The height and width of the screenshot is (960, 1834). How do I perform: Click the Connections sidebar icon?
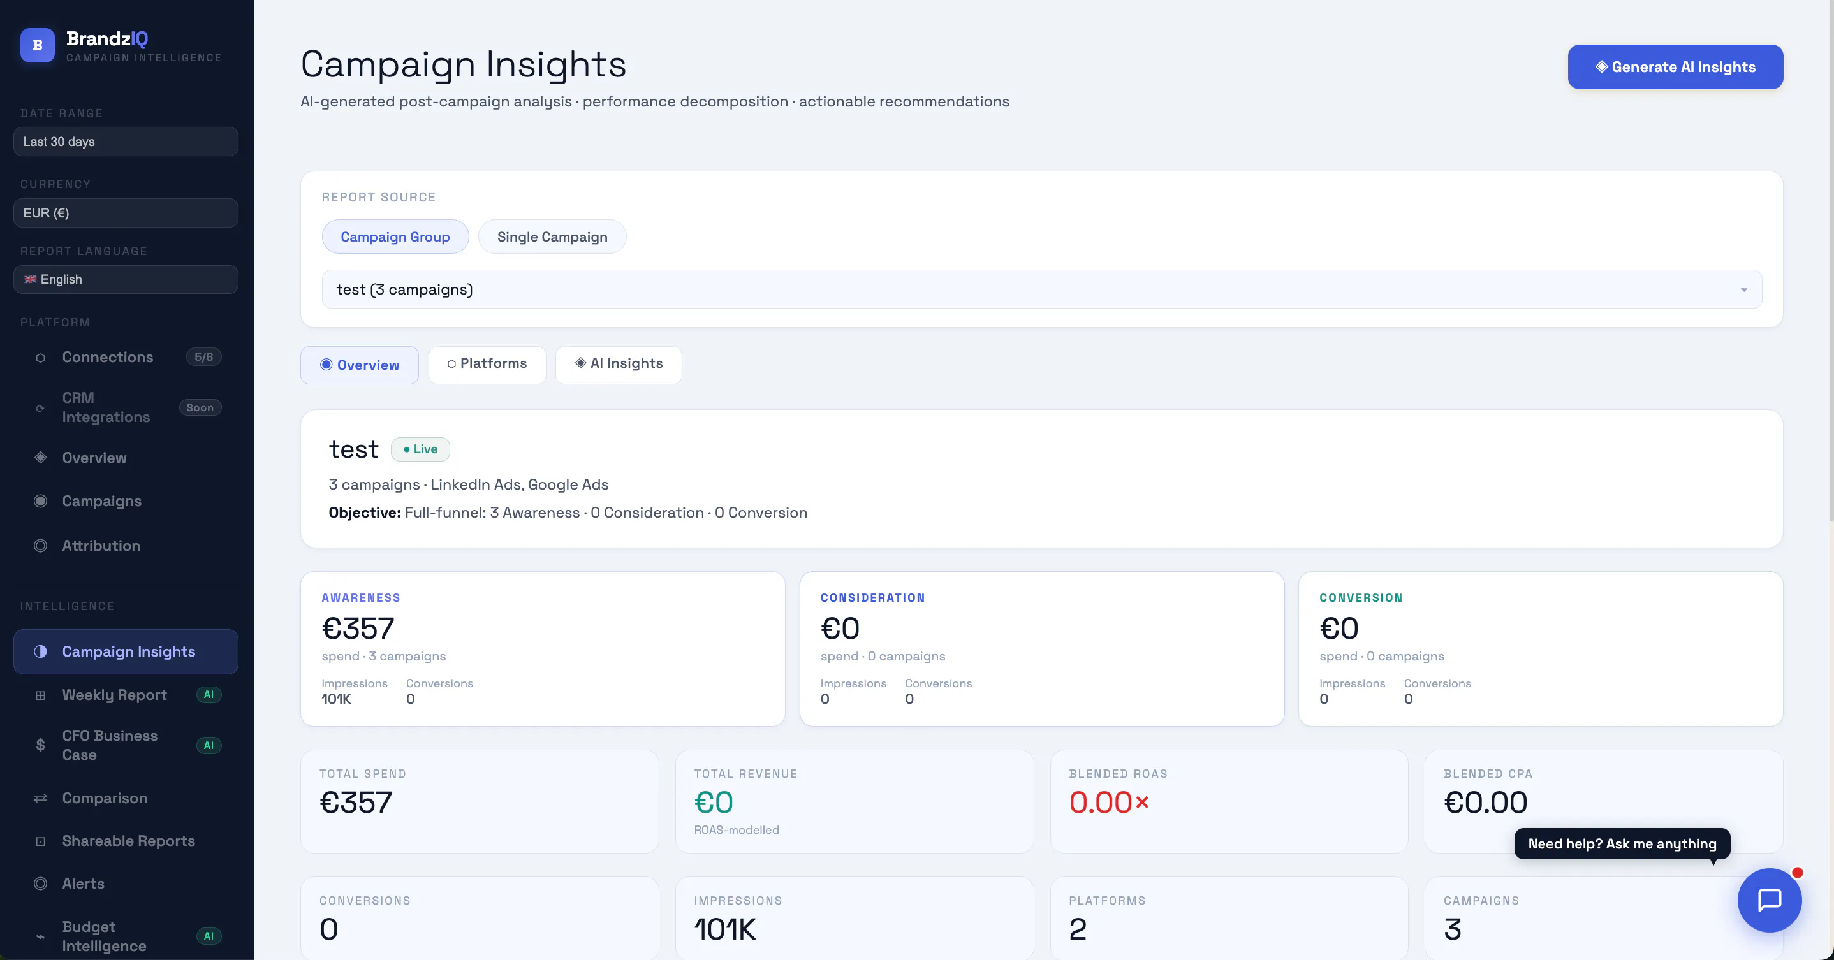pos(41,358)
